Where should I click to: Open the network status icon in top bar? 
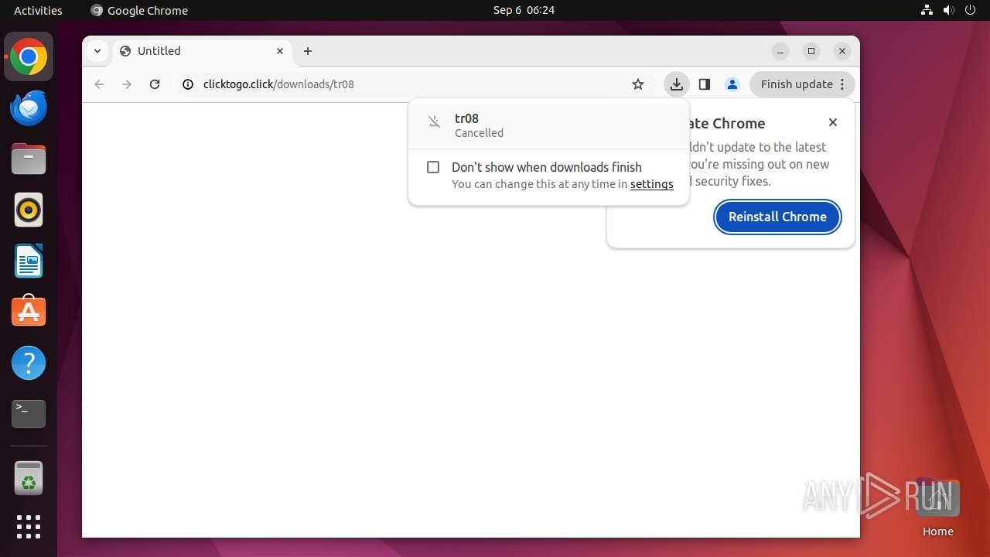tap(927, 10)
